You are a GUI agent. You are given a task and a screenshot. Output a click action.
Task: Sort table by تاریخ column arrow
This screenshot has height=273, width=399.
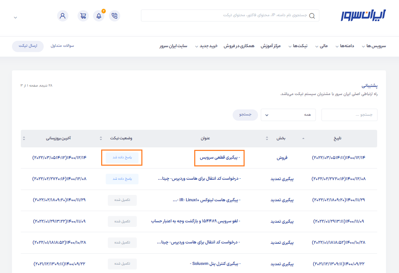click(303, 139)
